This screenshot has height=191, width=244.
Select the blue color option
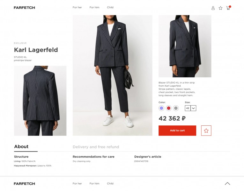pyautogui.click(x=162, y=108)
